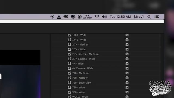Click the display monitor menu bar icon
The image size is (174, 98).
[73, 17]
